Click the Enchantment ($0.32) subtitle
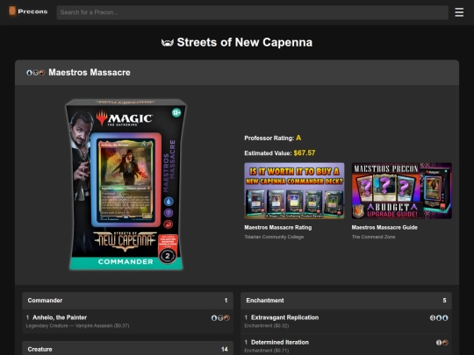Screen dimensions: 474x355 point(267,326)
